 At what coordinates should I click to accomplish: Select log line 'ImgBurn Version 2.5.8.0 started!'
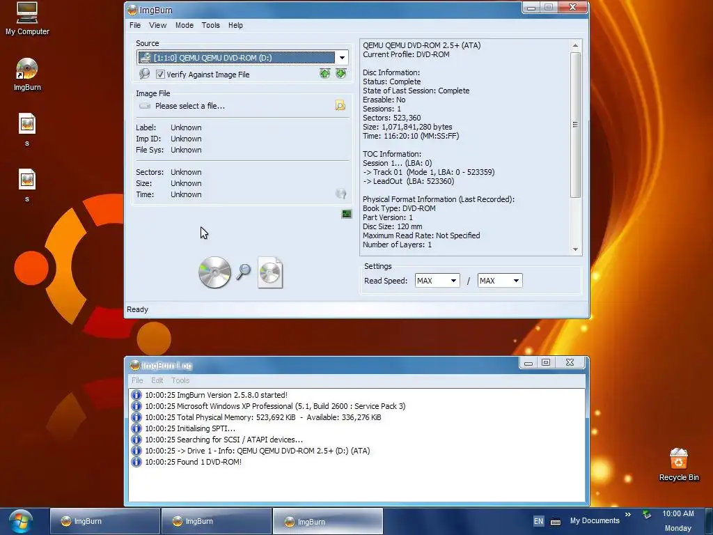[216, 395]
